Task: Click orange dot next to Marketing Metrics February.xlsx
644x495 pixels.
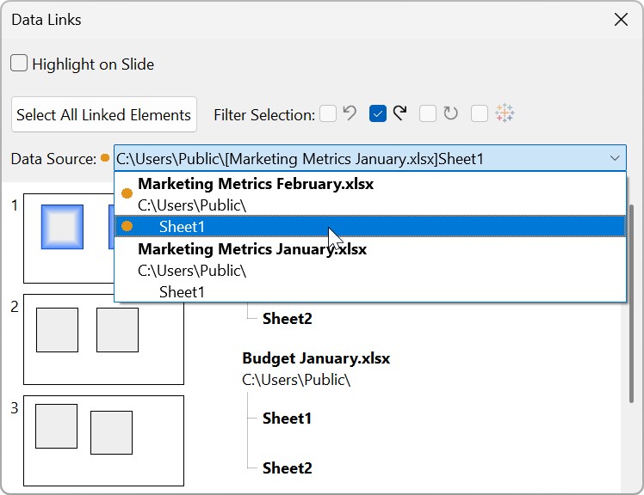Action: [x=127, y=193]
